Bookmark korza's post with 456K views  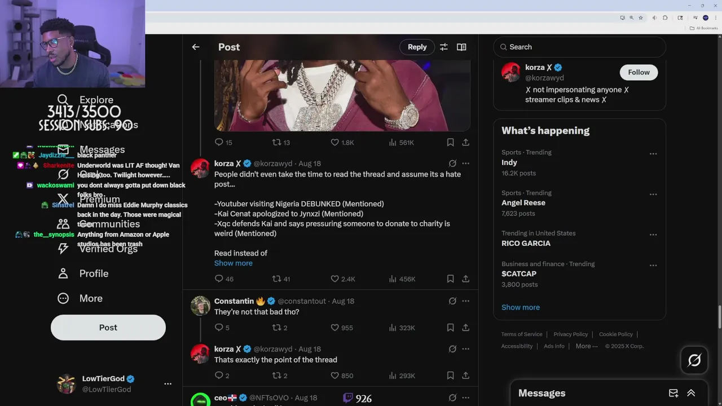pos(450,279)
